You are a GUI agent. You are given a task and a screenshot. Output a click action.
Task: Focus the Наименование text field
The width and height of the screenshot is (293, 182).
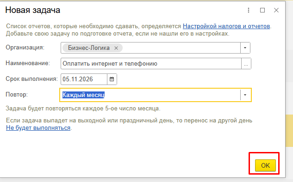(x=151, y=64)
